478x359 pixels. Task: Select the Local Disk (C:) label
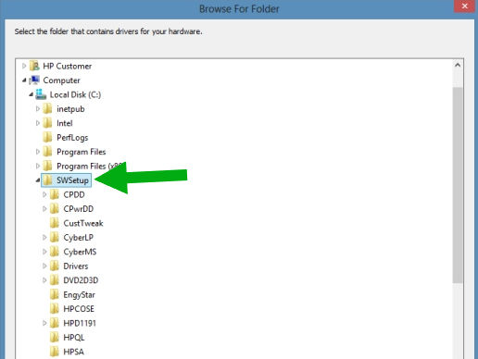75,94
